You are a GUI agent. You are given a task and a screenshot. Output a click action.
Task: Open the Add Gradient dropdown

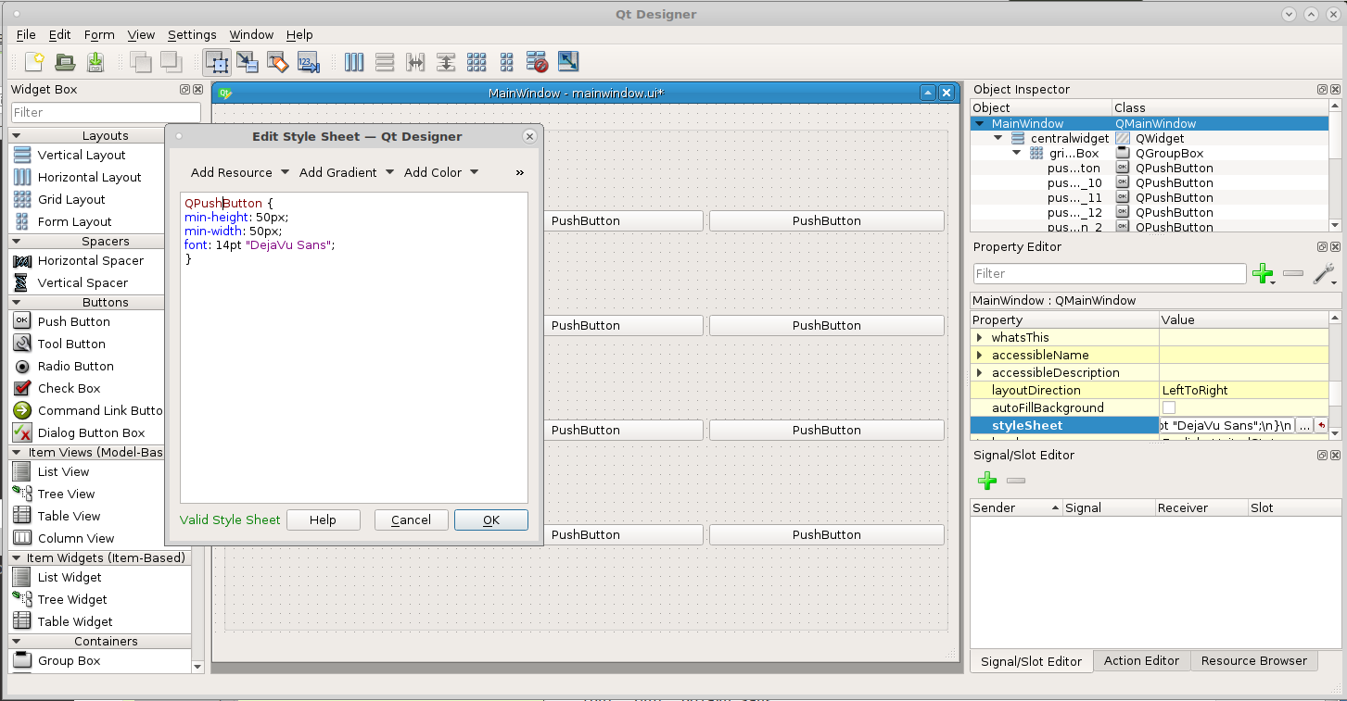pyautogui.click(x=347, y=172)
